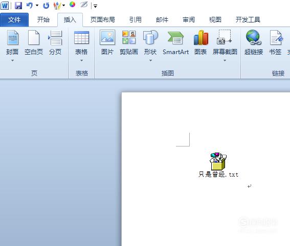Customize Quick Access Toolbar dropdown
Image resolution: width=290 pixels, height=246 pixels.
(x=96, y=6)
